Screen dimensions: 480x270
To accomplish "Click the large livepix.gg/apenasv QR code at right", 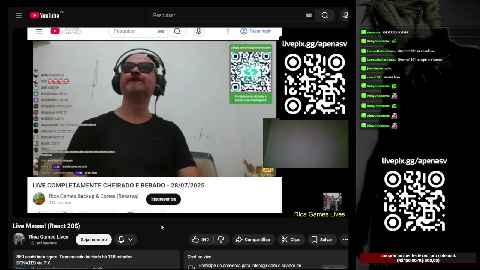I will [x=414, y=201].
